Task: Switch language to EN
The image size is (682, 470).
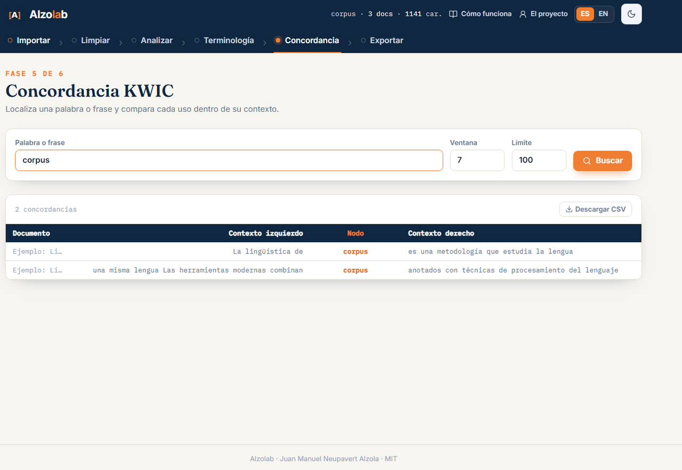Action: [603, 14]
